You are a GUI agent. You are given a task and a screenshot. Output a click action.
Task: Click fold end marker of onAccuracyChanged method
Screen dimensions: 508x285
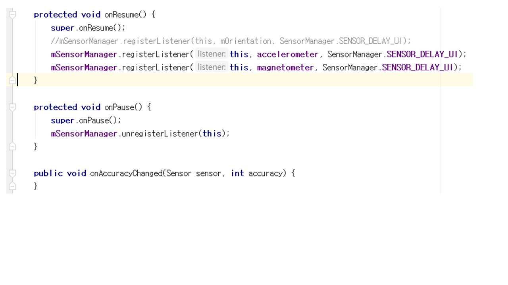12,186
